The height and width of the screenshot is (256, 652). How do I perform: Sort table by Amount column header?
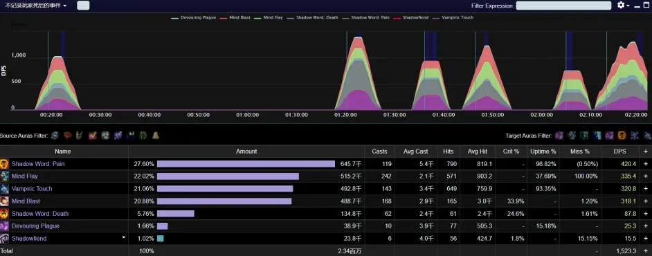coord(246,152)
